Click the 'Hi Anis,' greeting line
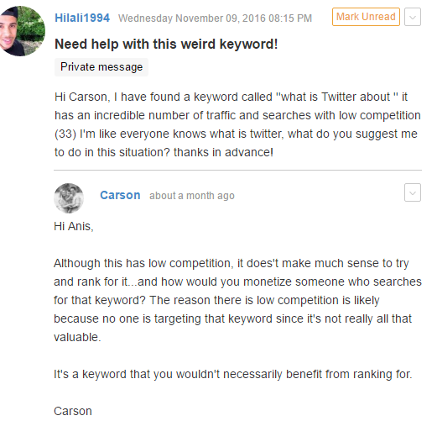Screen dimensions: 437x421 (74, 226)
